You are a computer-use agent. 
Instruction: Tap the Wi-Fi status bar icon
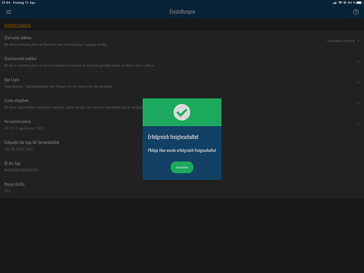pos(340,3)
